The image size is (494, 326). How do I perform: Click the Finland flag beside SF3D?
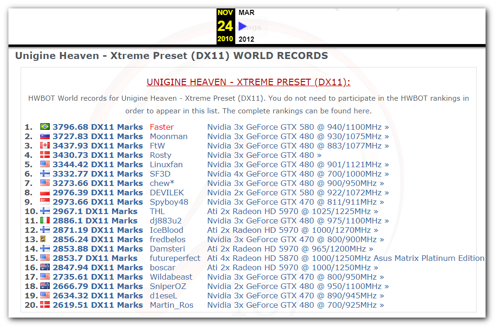[45, 174]
